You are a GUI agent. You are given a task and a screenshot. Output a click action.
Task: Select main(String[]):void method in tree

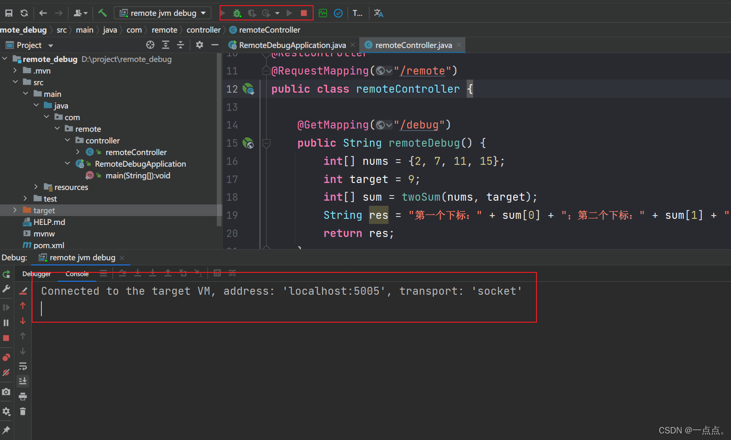coord(138,176)
